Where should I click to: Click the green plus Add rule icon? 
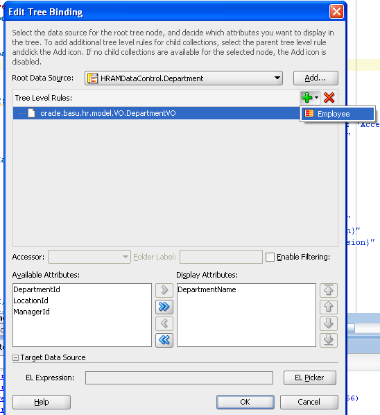306,98
